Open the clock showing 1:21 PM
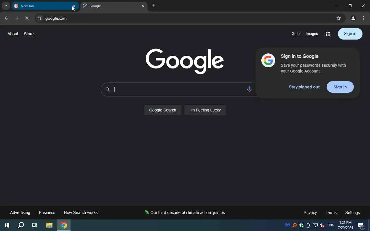 tap(345, 225)
